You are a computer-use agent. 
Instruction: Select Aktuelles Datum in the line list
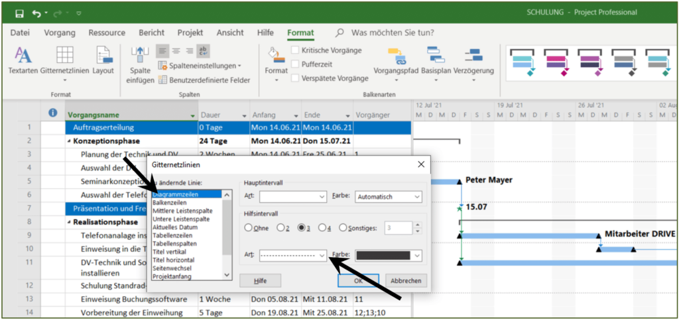pos(175,227)
